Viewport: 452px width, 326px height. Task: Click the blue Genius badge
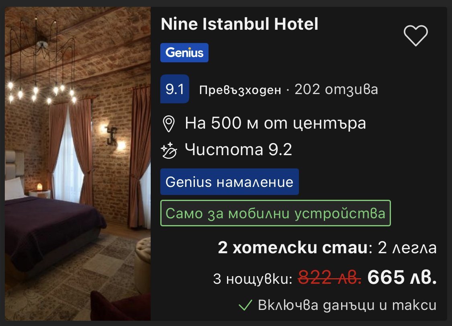coord(184,53)
